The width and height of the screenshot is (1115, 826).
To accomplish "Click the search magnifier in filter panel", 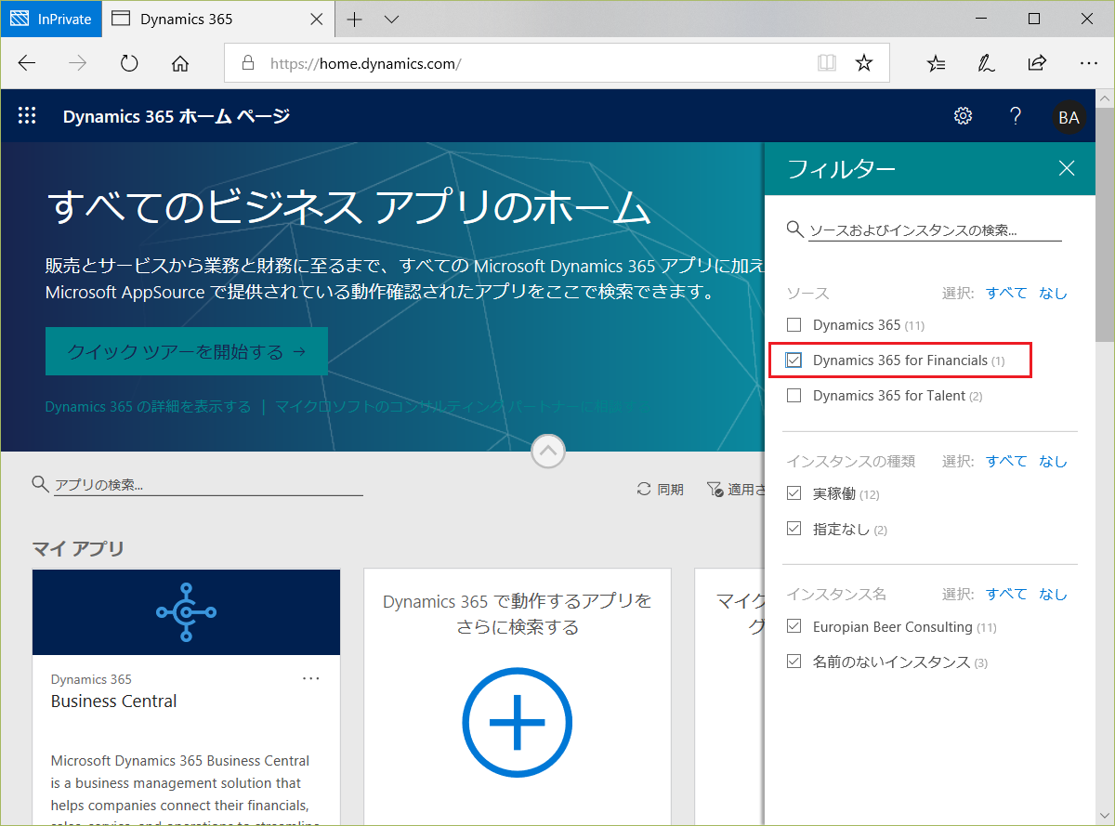I will [794, 229].
